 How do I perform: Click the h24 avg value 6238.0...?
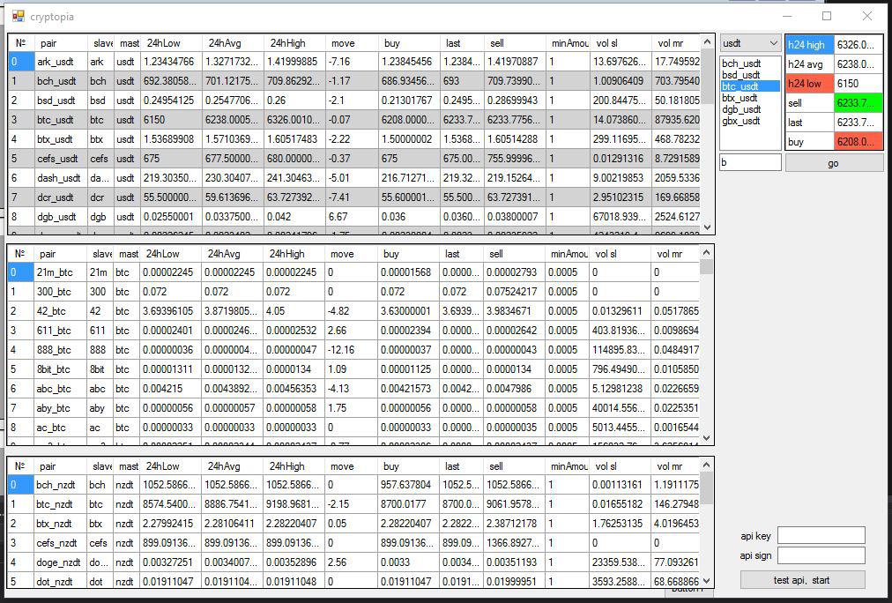(859, 64)
